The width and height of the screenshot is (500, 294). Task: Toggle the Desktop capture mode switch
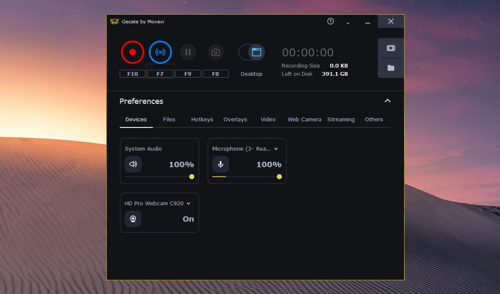pos(252,52)
